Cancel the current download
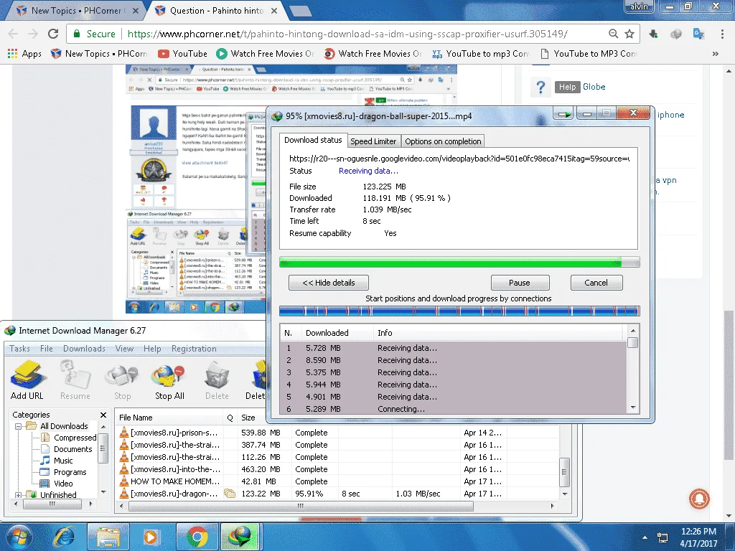Screen dimensions: 735x551 596,283
